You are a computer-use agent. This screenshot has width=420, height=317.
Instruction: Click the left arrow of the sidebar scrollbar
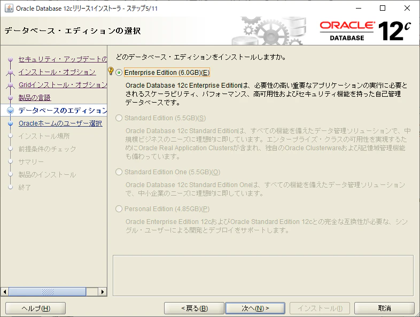(x=5, y=292)
